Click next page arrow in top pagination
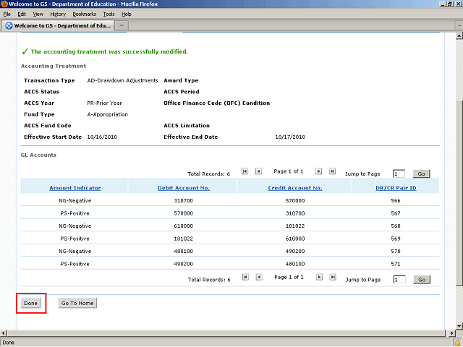The image size is (463, 347). click(319, 171)
